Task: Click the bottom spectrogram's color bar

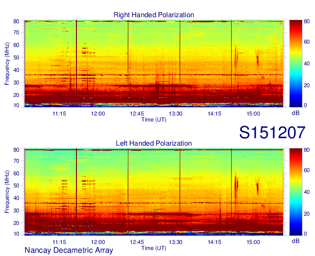Action: (296, 192)
